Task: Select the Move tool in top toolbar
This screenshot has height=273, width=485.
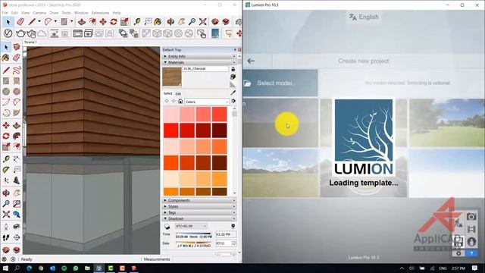Action: [103, 22]
